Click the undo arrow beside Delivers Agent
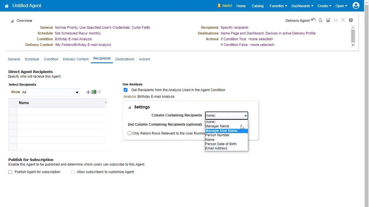 tap(313, 20)
